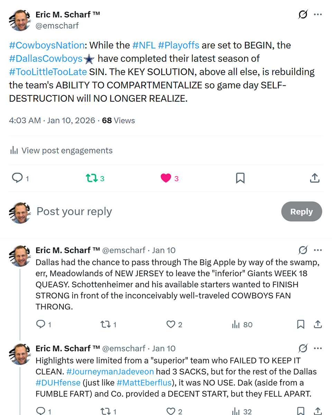The width and height of the screenshot is (332, 415).
Task: Open the main post's three-dot more menu
Action: [317, 15]
